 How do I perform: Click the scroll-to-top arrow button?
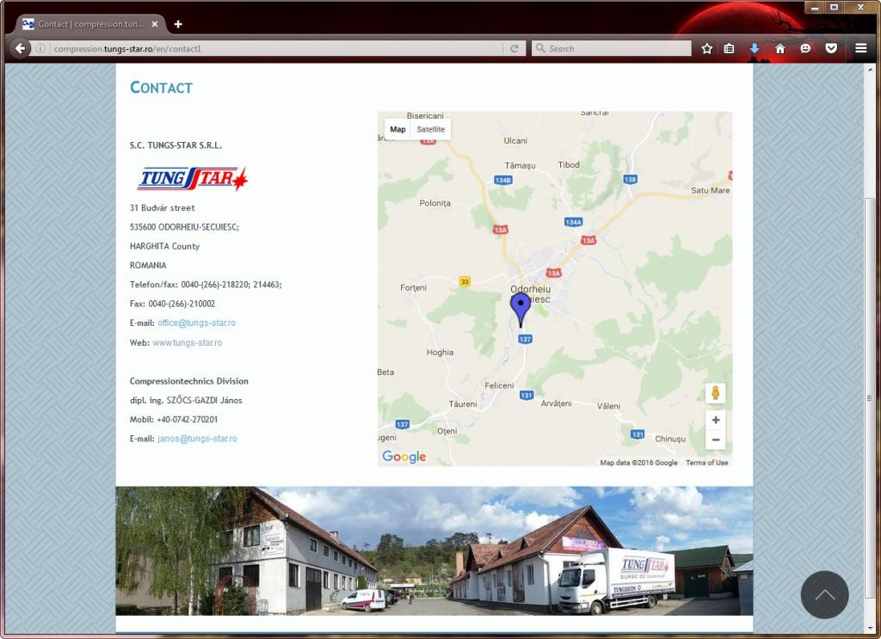click(824, 594)
